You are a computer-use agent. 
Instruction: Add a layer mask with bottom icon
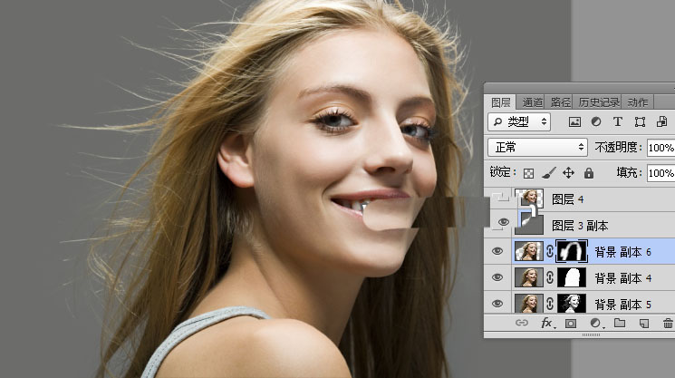572,323
